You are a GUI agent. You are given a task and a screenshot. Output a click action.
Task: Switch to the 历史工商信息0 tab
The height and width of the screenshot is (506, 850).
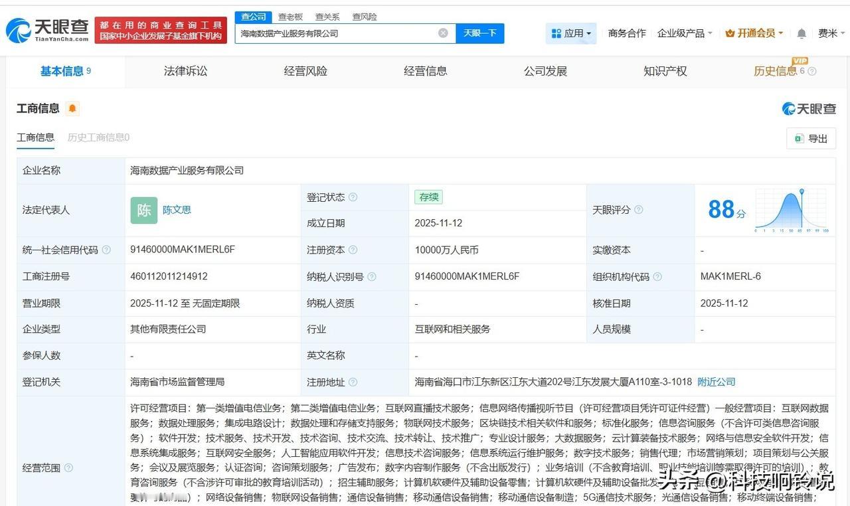[98, 137]
